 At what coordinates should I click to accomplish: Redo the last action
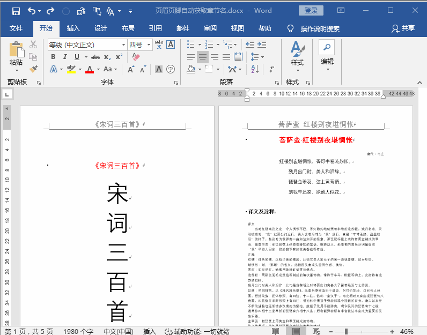[50, 11]
